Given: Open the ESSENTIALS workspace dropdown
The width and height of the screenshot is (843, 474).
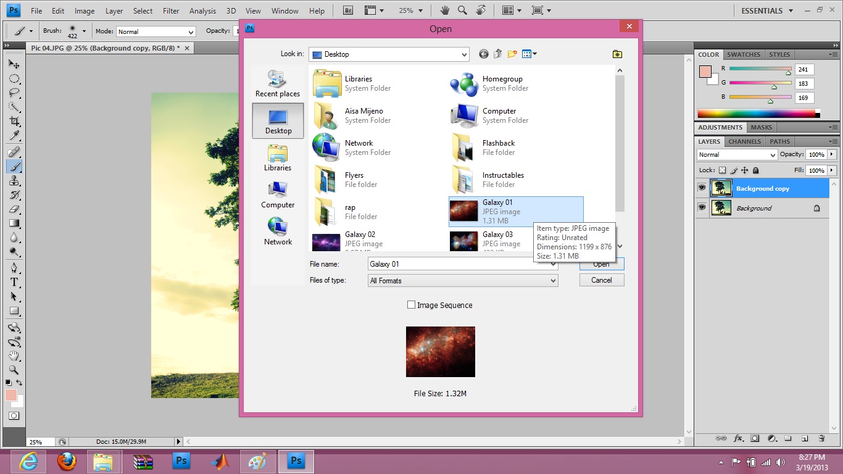Looking at the screenshot, I should [x=767, y=10].
